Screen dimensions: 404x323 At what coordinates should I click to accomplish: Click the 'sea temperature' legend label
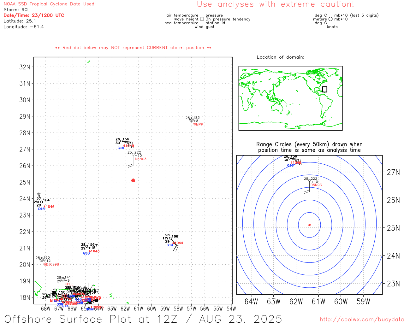[181, 23]
